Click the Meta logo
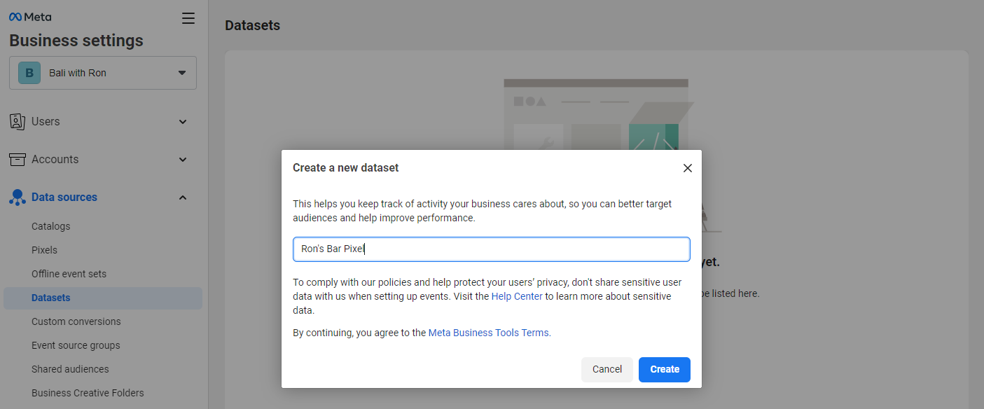Image resolution: width=984 pixels, height=409 pixels. click(x=30, y=17)
